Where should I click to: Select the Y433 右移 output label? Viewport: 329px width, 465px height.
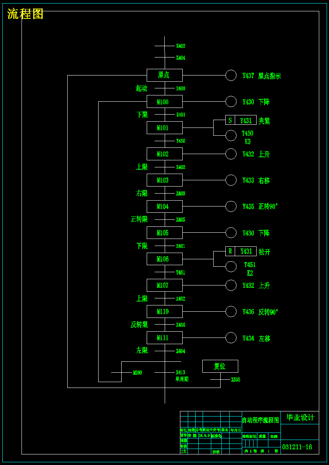(256, 180)
